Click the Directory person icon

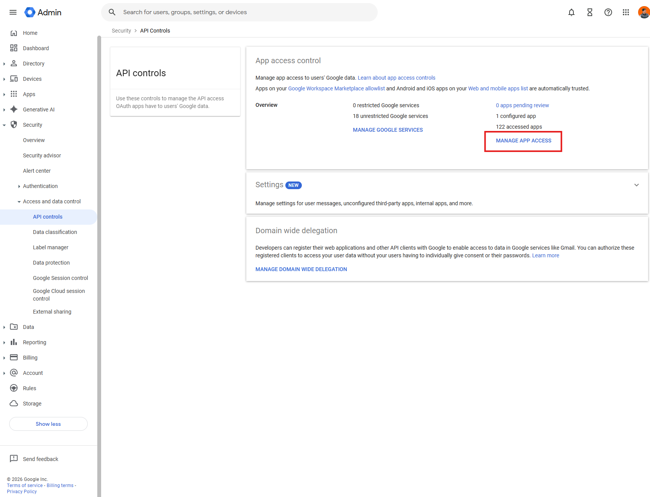14,64
